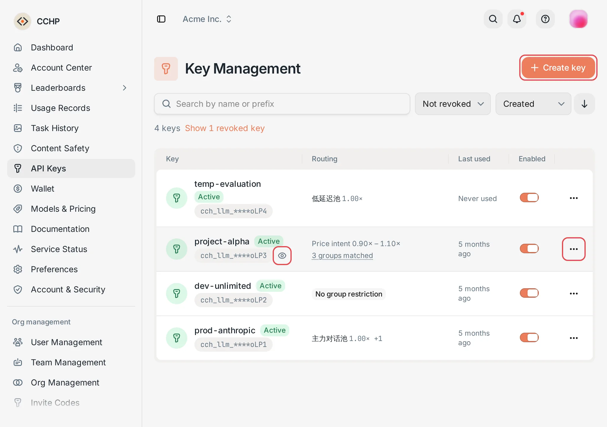Open the more options menu for temp-evaluation

574,198
